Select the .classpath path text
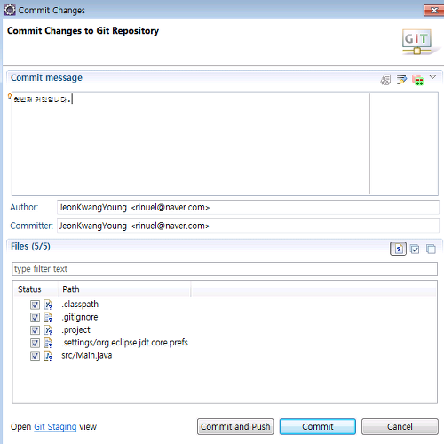 (x=80, y=305)
